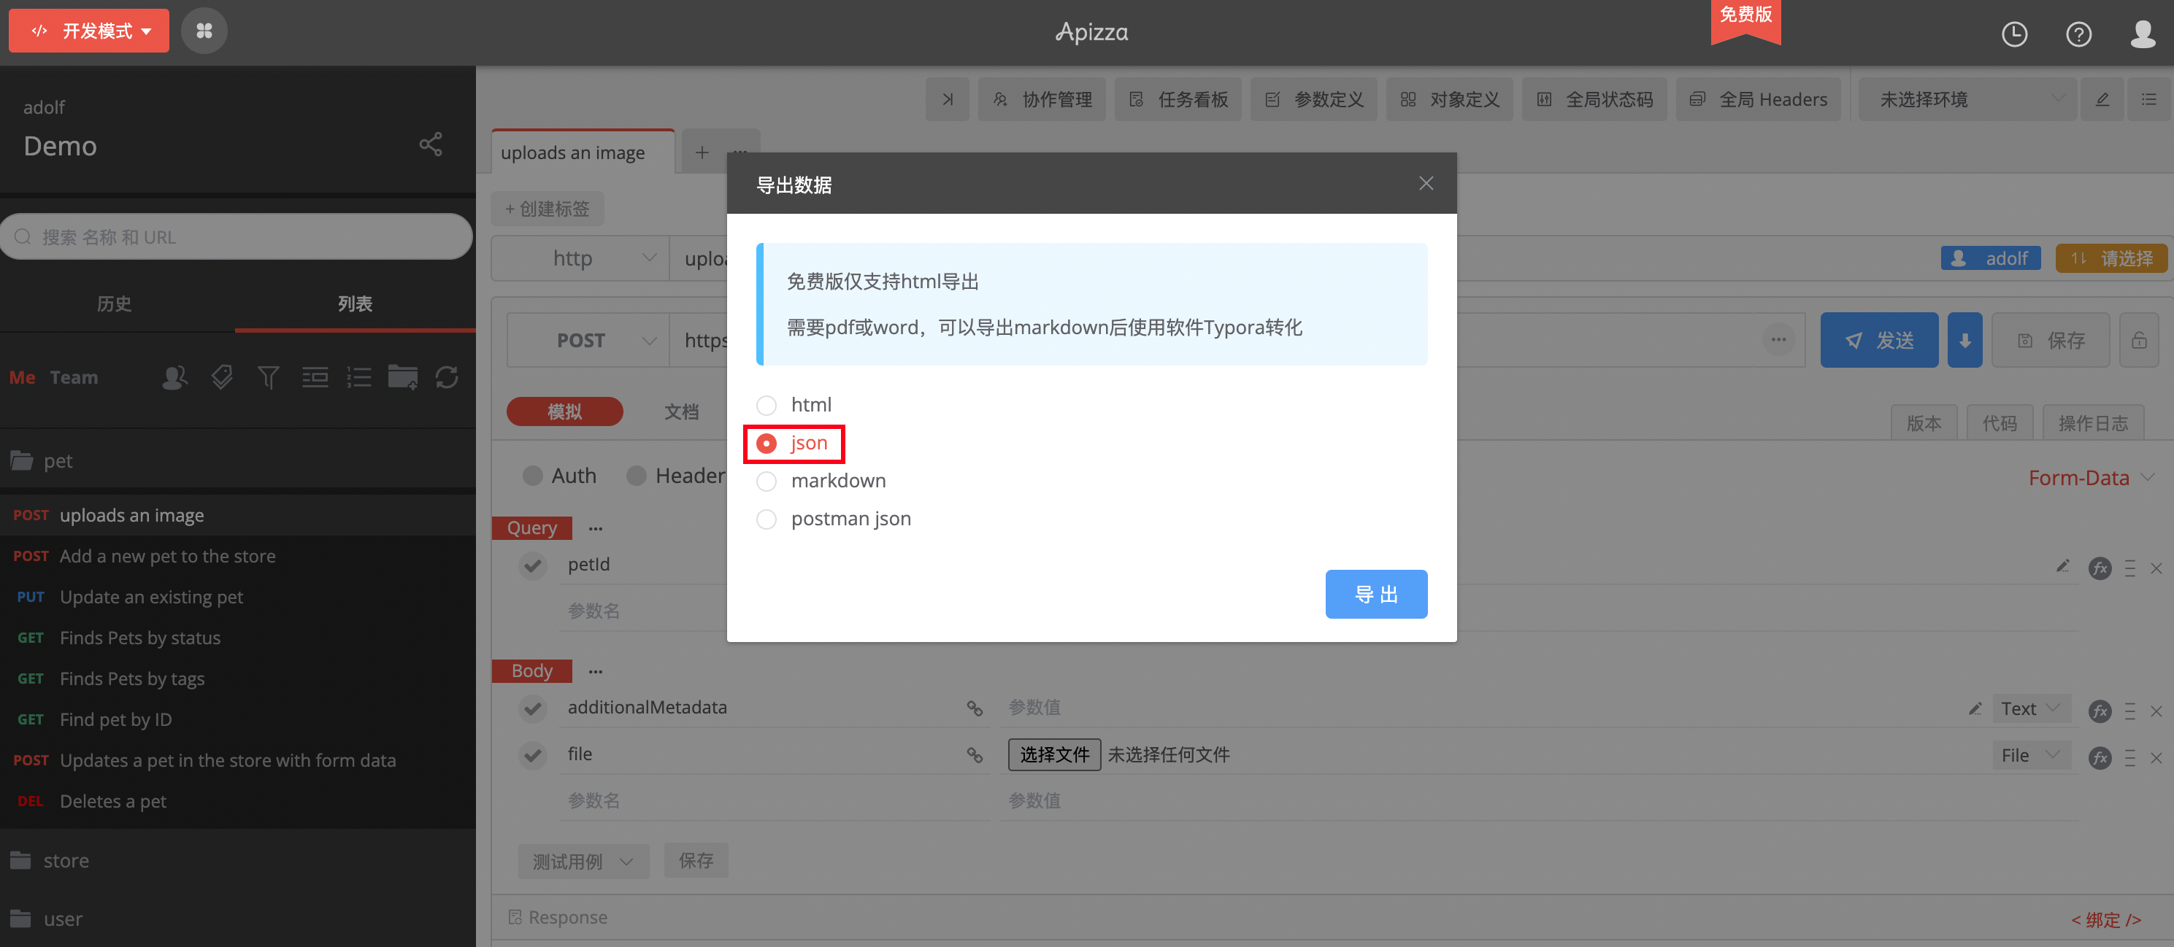The width and height of the screenshot is (2174, 947).
Task: Open the history clock icon in top bar
Action: pos(2013,34)
